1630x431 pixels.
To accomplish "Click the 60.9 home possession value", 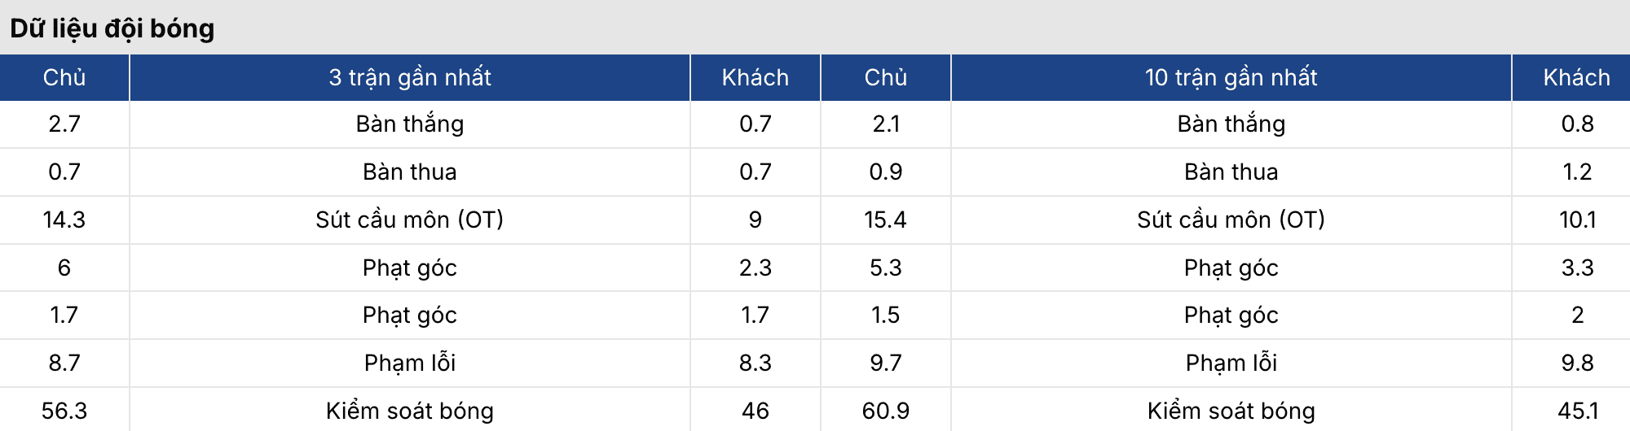I will [885, 411].
